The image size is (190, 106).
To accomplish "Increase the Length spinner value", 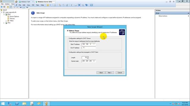I will click(x=88, y=57).
